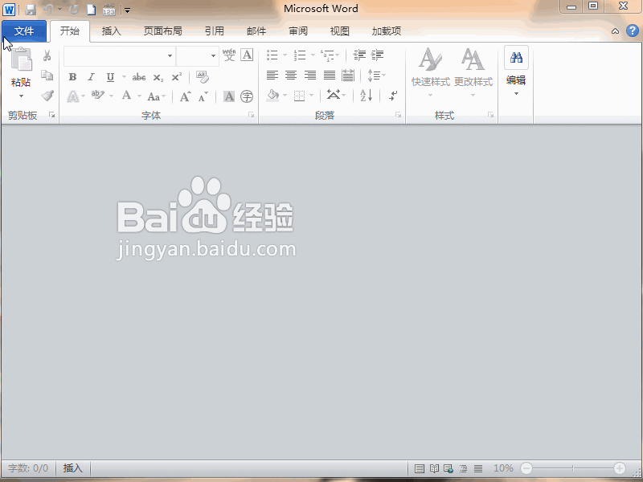Toggle paragraph marks visibility
643x482 pixels.
[392, 95]
